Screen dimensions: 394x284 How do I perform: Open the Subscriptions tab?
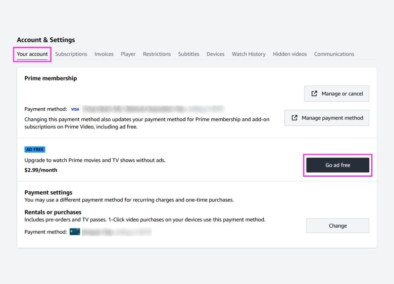pyautogui.click(x=71, y=54)
